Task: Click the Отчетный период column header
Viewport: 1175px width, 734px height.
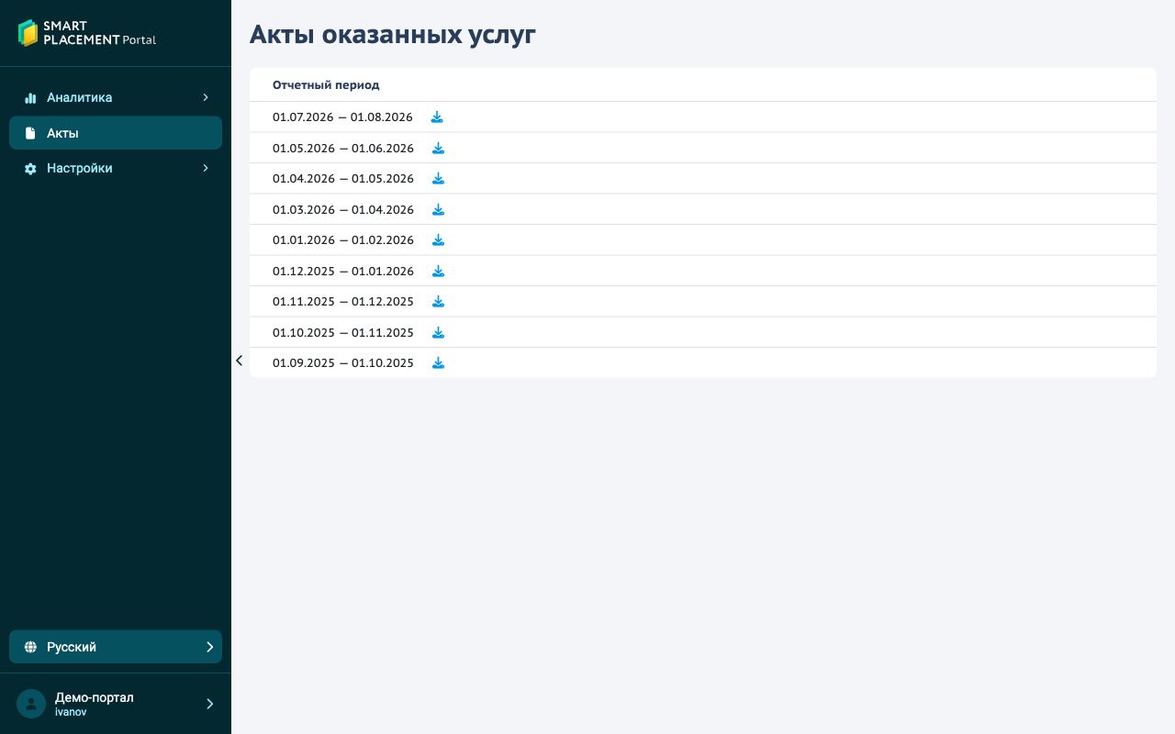Action: (x=326, y=85)
